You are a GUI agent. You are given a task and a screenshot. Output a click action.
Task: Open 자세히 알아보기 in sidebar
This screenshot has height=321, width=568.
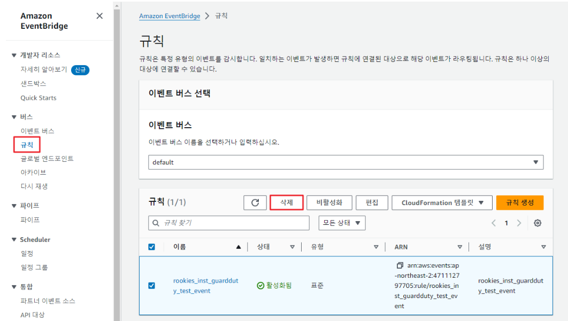click(44, 69)
